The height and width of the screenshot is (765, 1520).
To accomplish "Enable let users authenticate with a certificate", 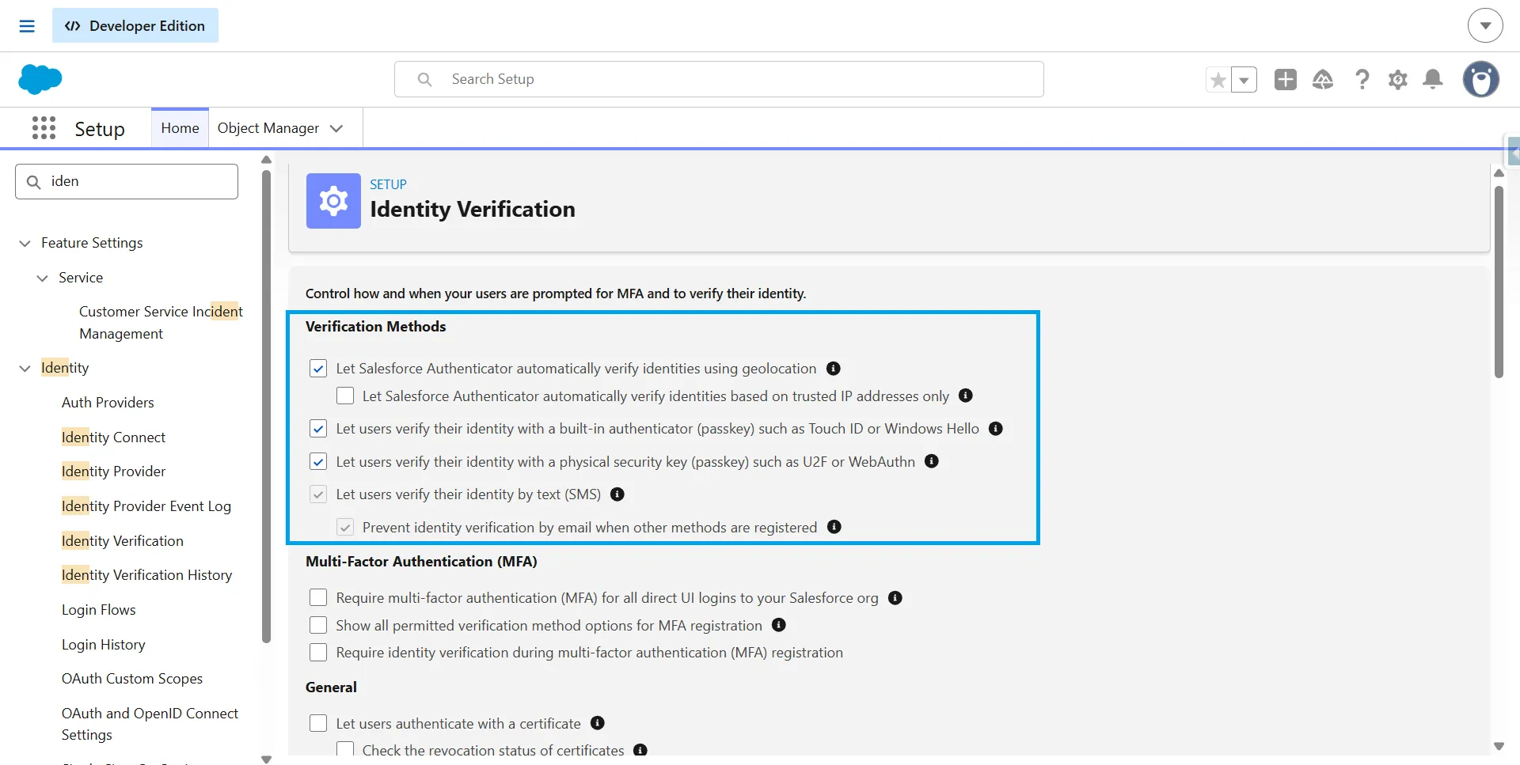I will pos(318,723).
